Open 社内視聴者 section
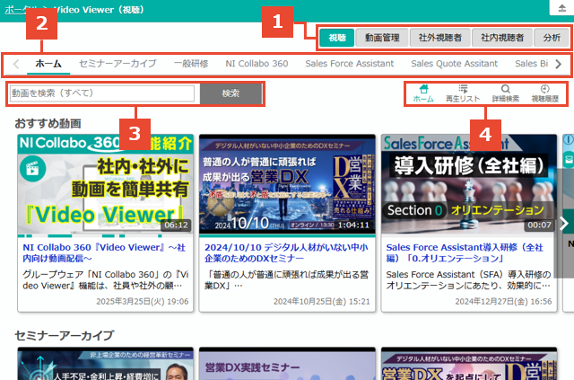Viewport: 574px width, 380px height. [x=502, y=38]
